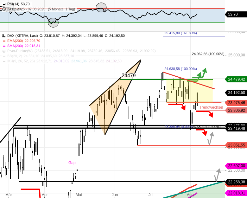Select the Fibonacci label 24.638,58 (100.00%)
247x198 pixels.
coord(180,69)
